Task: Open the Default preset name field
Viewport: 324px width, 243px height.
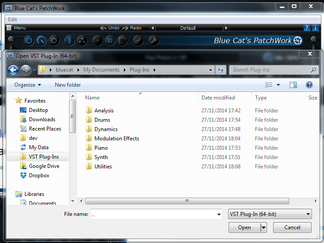Action: (x=188, y=28)
